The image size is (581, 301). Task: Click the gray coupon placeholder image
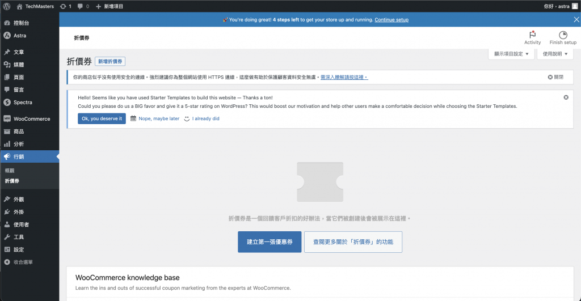tap(320, 182)
